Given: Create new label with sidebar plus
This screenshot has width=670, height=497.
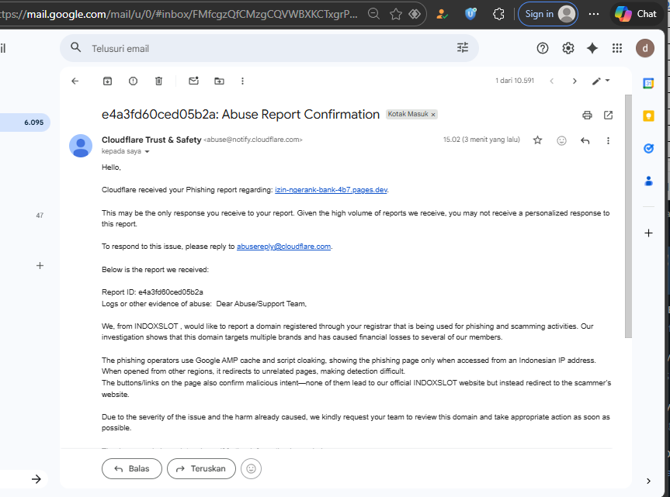Looking at the screenshot, I should (x=40, y=266).
